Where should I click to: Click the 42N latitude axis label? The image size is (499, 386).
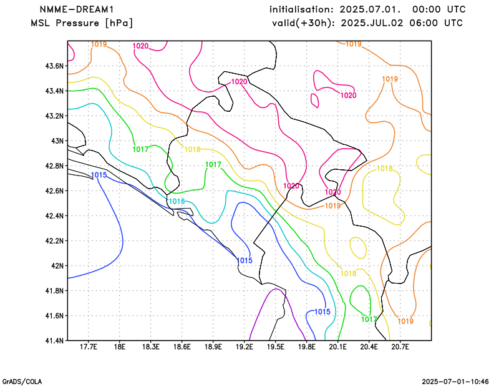(57, 266)
